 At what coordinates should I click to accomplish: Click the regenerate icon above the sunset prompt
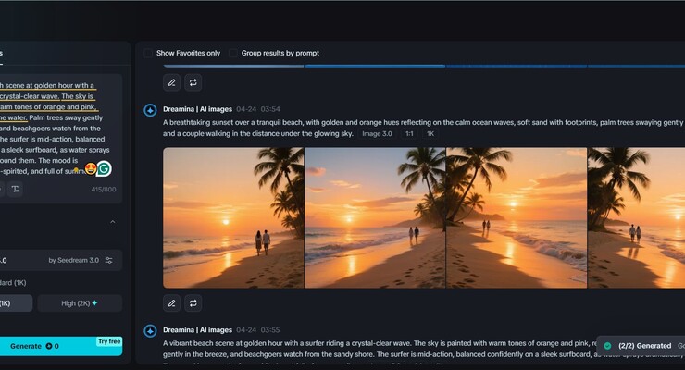193,82
